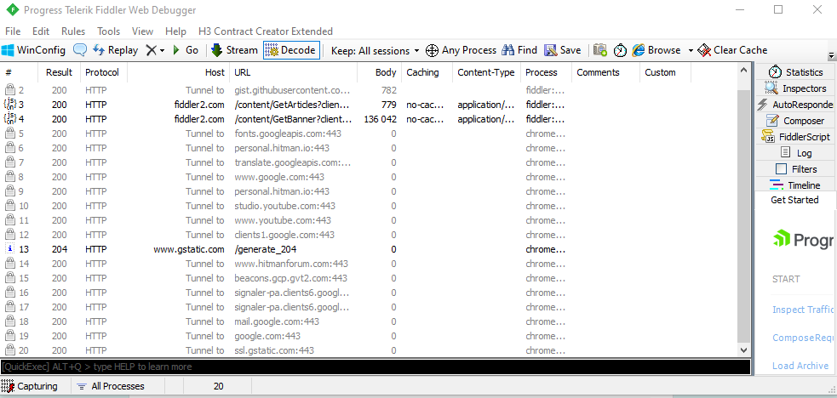
Task: Click the comment speech bubble icon
Action: pos(80,50)
